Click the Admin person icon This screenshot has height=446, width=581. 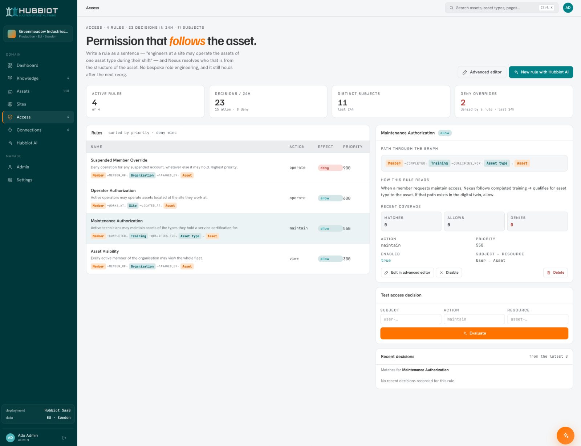pos(10,167)
